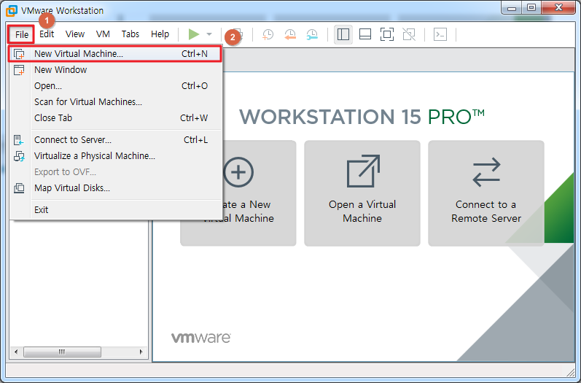Viewport: 581px width, 383px height.
Task: Open the File menu
Action: pos(21,34)
